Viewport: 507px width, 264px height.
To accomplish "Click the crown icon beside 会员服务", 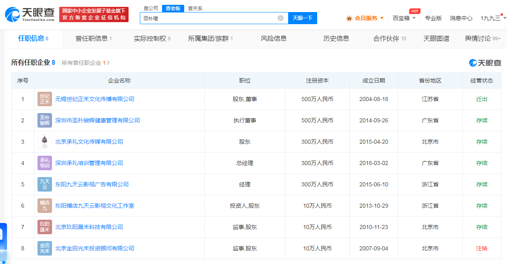I will [x=349, y=18].
